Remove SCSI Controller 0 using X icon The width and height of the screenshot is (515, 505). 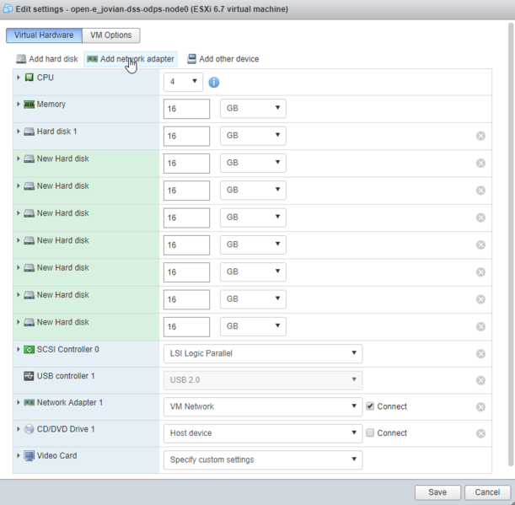coord(480,354)
